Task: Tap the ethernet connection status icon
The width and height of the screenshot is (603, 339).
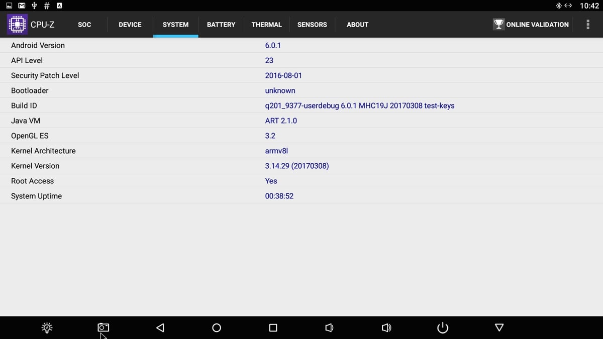Action: click(568, 6)
